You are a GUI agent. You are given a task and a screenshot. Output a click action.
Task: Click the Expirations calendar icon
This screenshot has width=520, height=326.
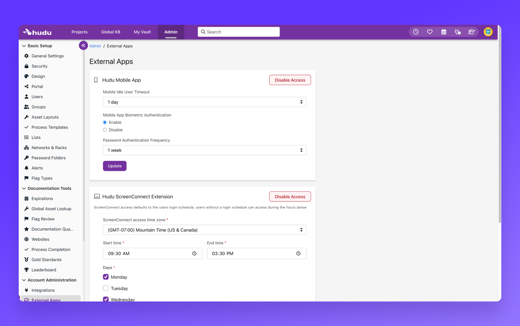pyautogui.click(x=27, y=199)
